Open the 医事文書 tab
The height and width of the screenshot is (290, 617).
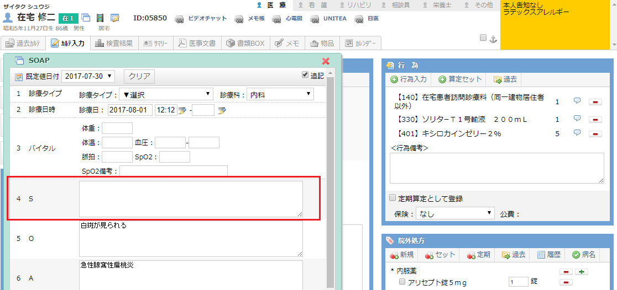pyautogui.click(x=197, y=43)
